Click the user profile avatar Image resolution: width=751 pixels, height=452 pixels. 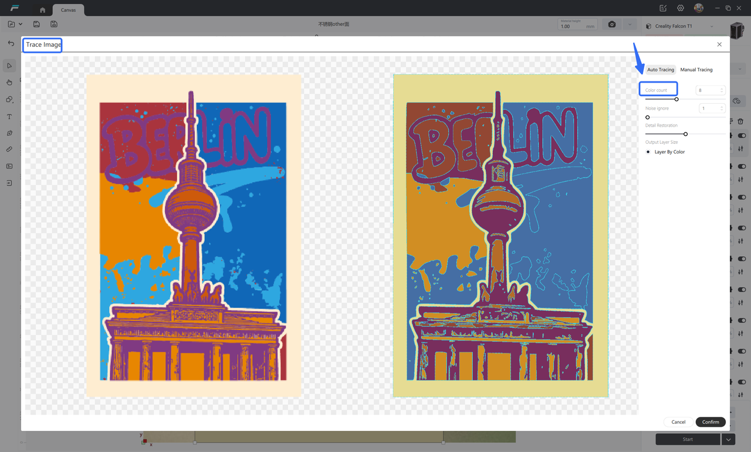point(698,8)
